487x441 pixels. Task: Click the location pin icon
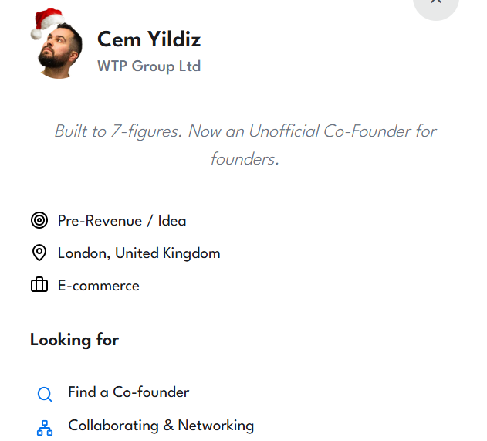point(39,253)
